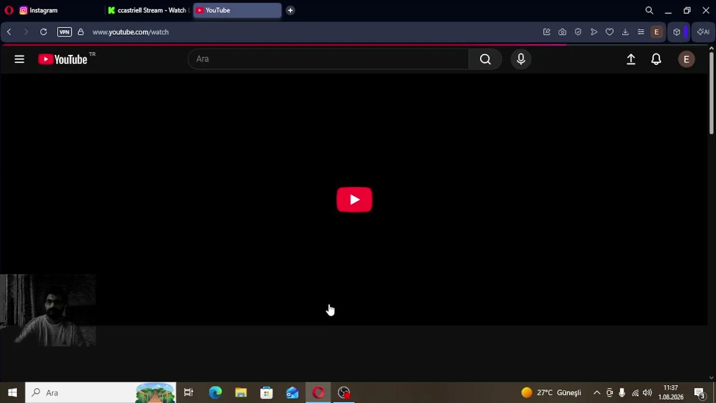Click the Windows taskbar search box Ara

click(x=101, y=392)
